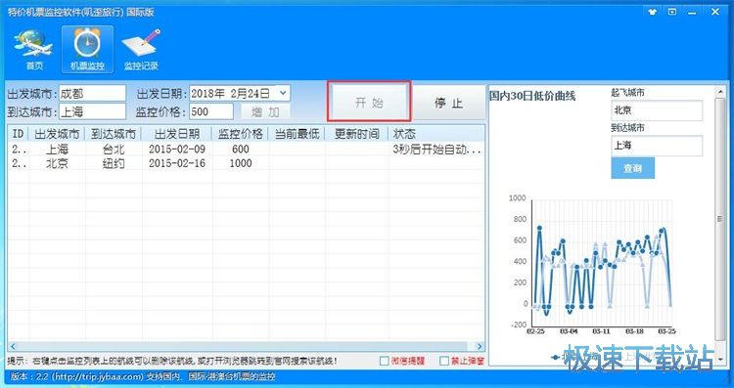Sort by the 状态 column header
The height and width of the screenshot is (388, 734).
point(436,134)
